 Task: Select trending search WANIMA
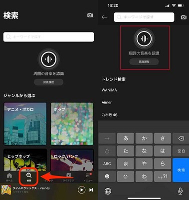click(x=109, y=90)
